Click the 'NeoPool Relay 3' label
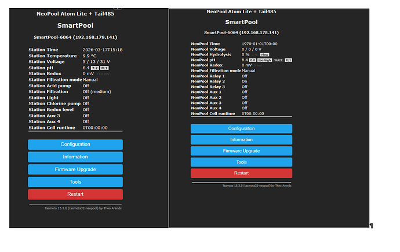 click(208, 87)
